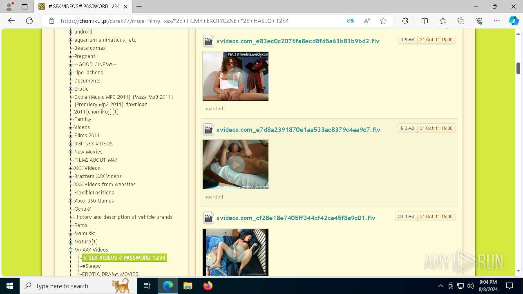Expand the New Movies folder node
Screen dimensions: 523x294
(71, 152)
